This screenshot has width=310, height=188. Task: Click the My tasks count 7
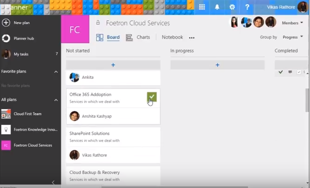click(57, 54)
